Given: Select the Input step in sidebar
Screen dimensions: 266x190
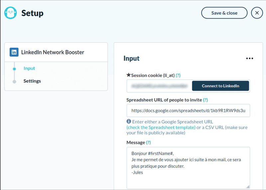Looking at the screenshot, I should (x=29, y=68).
